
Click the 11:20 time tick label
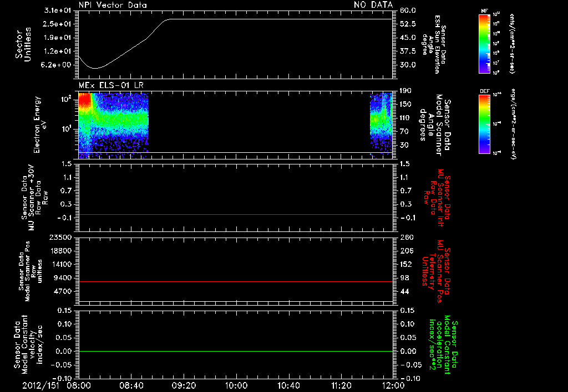coord(341,386)
